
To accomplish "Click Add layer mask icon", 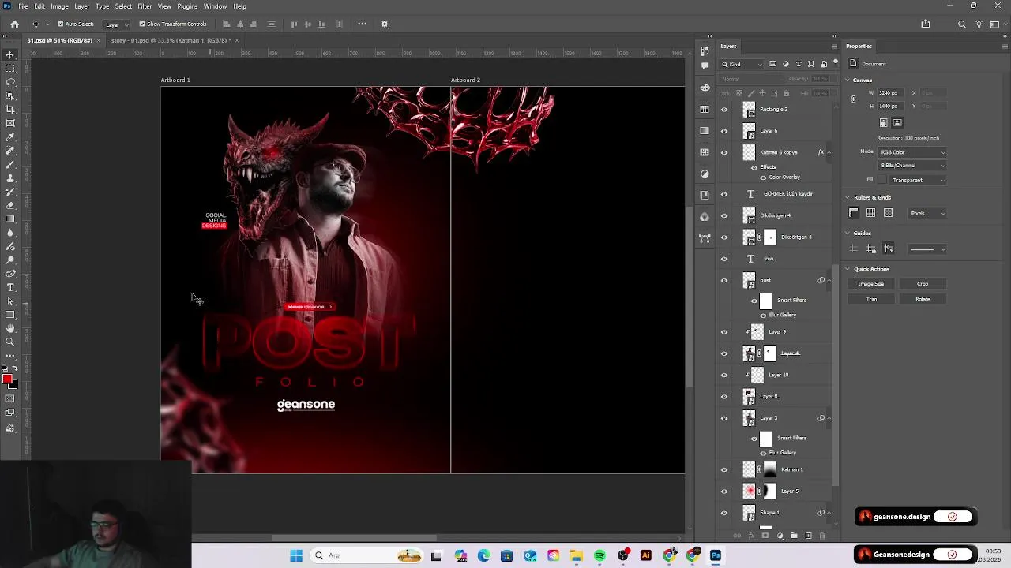I will [765, 536].
